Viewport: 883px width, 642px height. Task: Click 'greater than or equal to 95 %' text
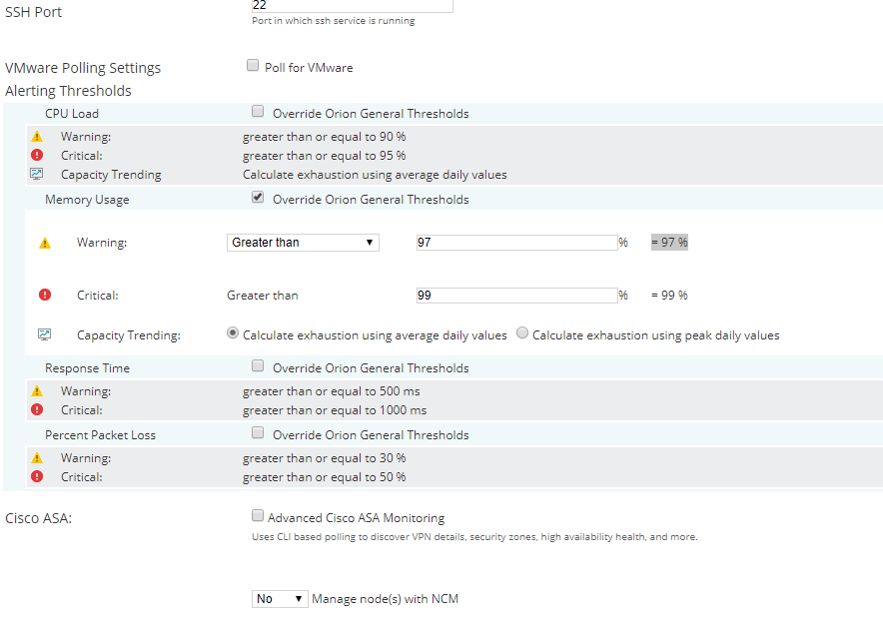325,156
